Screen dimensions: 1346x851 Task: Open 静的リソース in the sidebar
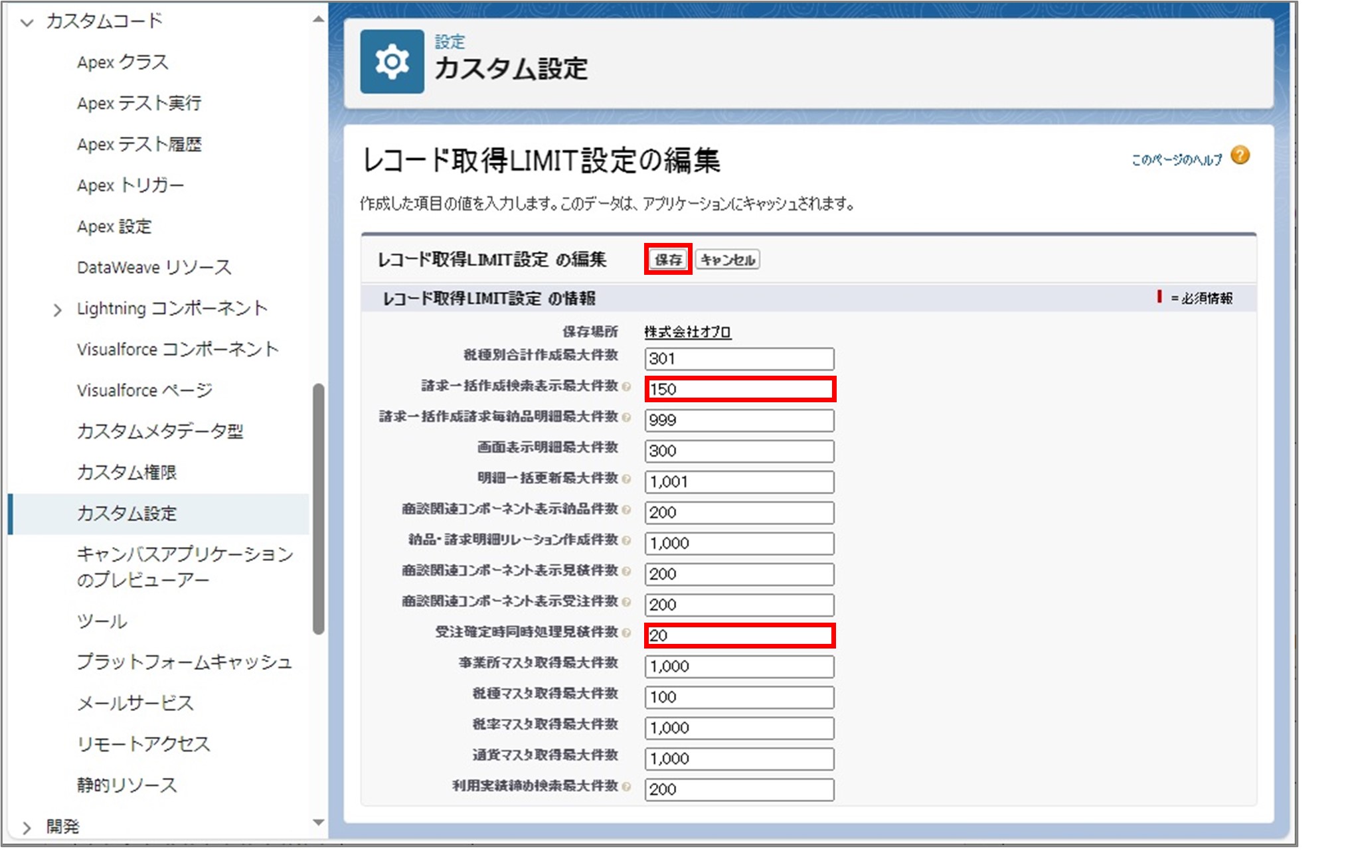pyautogui.click(x=127, y=785)
